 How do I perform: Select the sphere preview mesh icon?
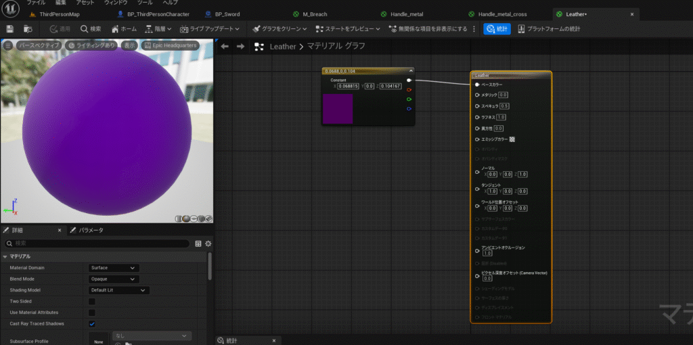click(x=186, y=218)
